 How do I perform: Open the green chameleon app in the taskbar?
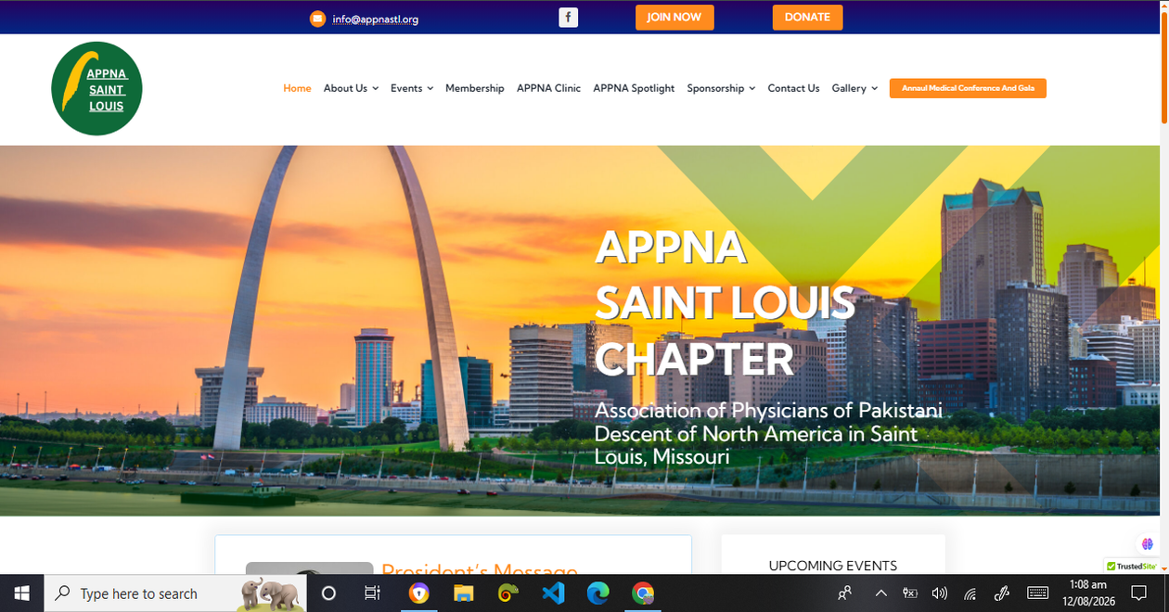[508, 593]
